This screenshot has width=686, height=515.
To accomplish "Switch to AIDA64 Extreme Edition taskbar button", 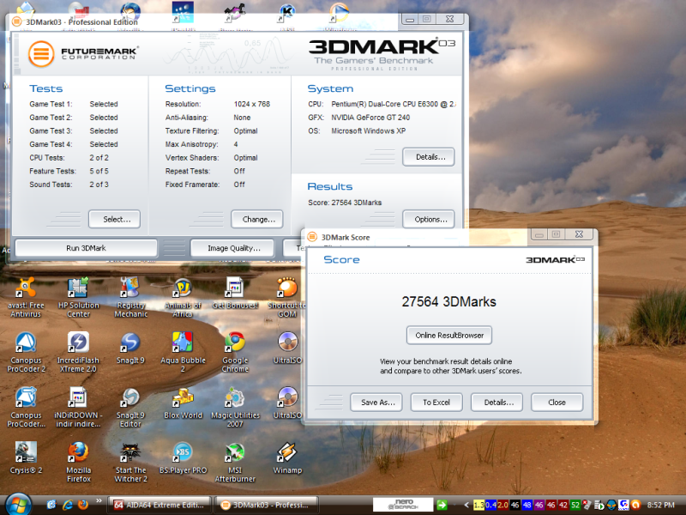I will 159,505.
